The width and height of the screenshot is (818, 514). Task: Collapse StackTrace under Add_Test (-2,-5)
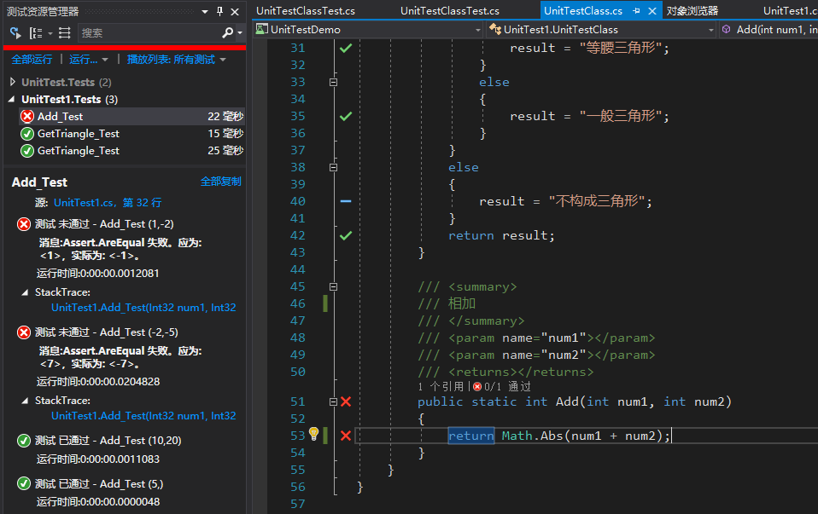(25, 401)
